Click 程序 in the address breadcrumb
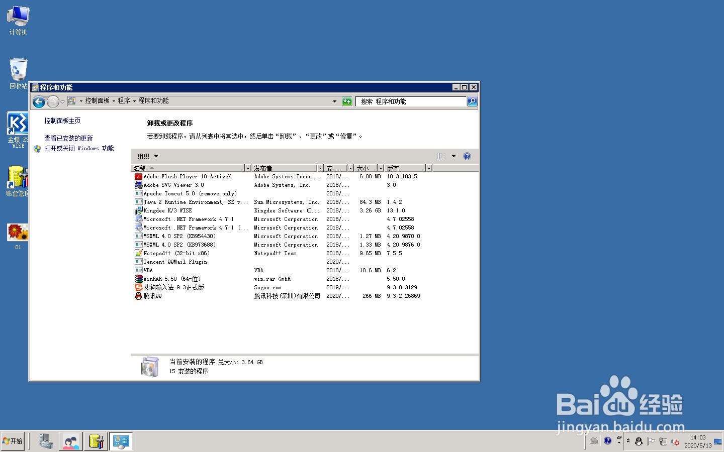 pyautogui.click(x=124, y=101)
